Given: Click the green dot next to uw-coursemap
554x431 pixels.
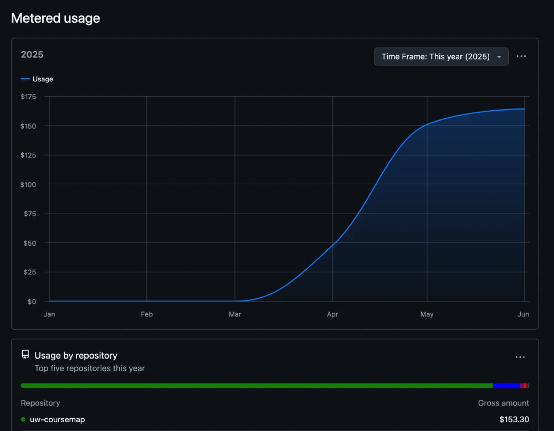Looking at the screenshot, I should pos(23,419).
